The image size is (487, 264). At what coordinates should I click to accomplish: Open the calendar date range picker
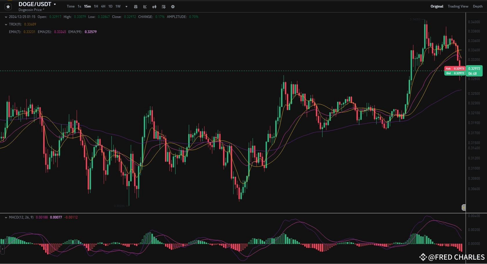[x=135, y=6]
